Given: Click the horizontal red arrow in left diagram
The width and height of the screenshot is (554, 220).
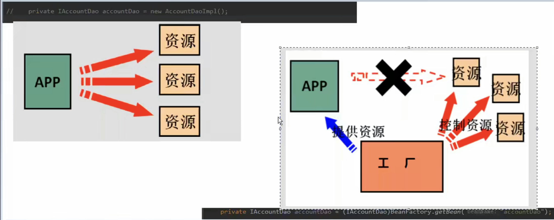Looking at the screenshot, I should [x=117, y=81].
